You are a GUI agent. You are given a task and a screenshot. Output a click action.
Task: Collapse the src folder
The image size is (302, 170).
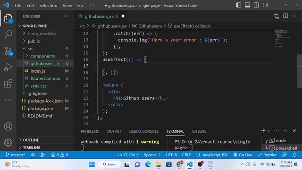pyautogui.click(x=45, y=49)
